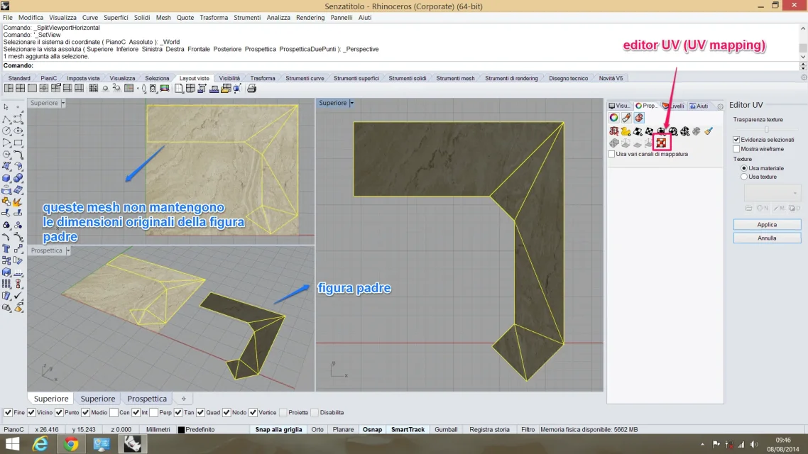Open the top-left Superiore viewport dropdown arrow
808x454 pixels.
[x=63, y=103]
